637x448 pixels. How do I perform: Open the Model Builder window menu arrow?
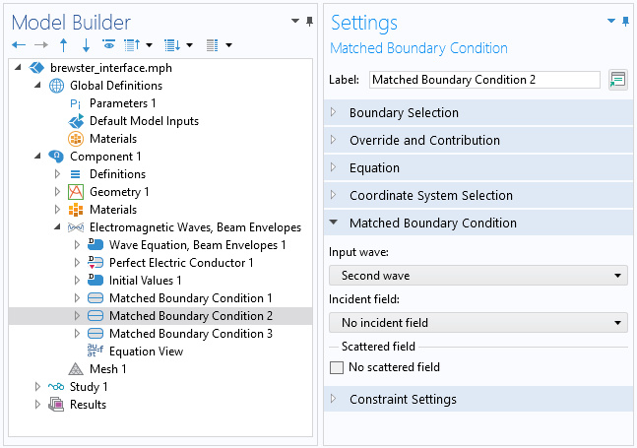coord(295,21)
